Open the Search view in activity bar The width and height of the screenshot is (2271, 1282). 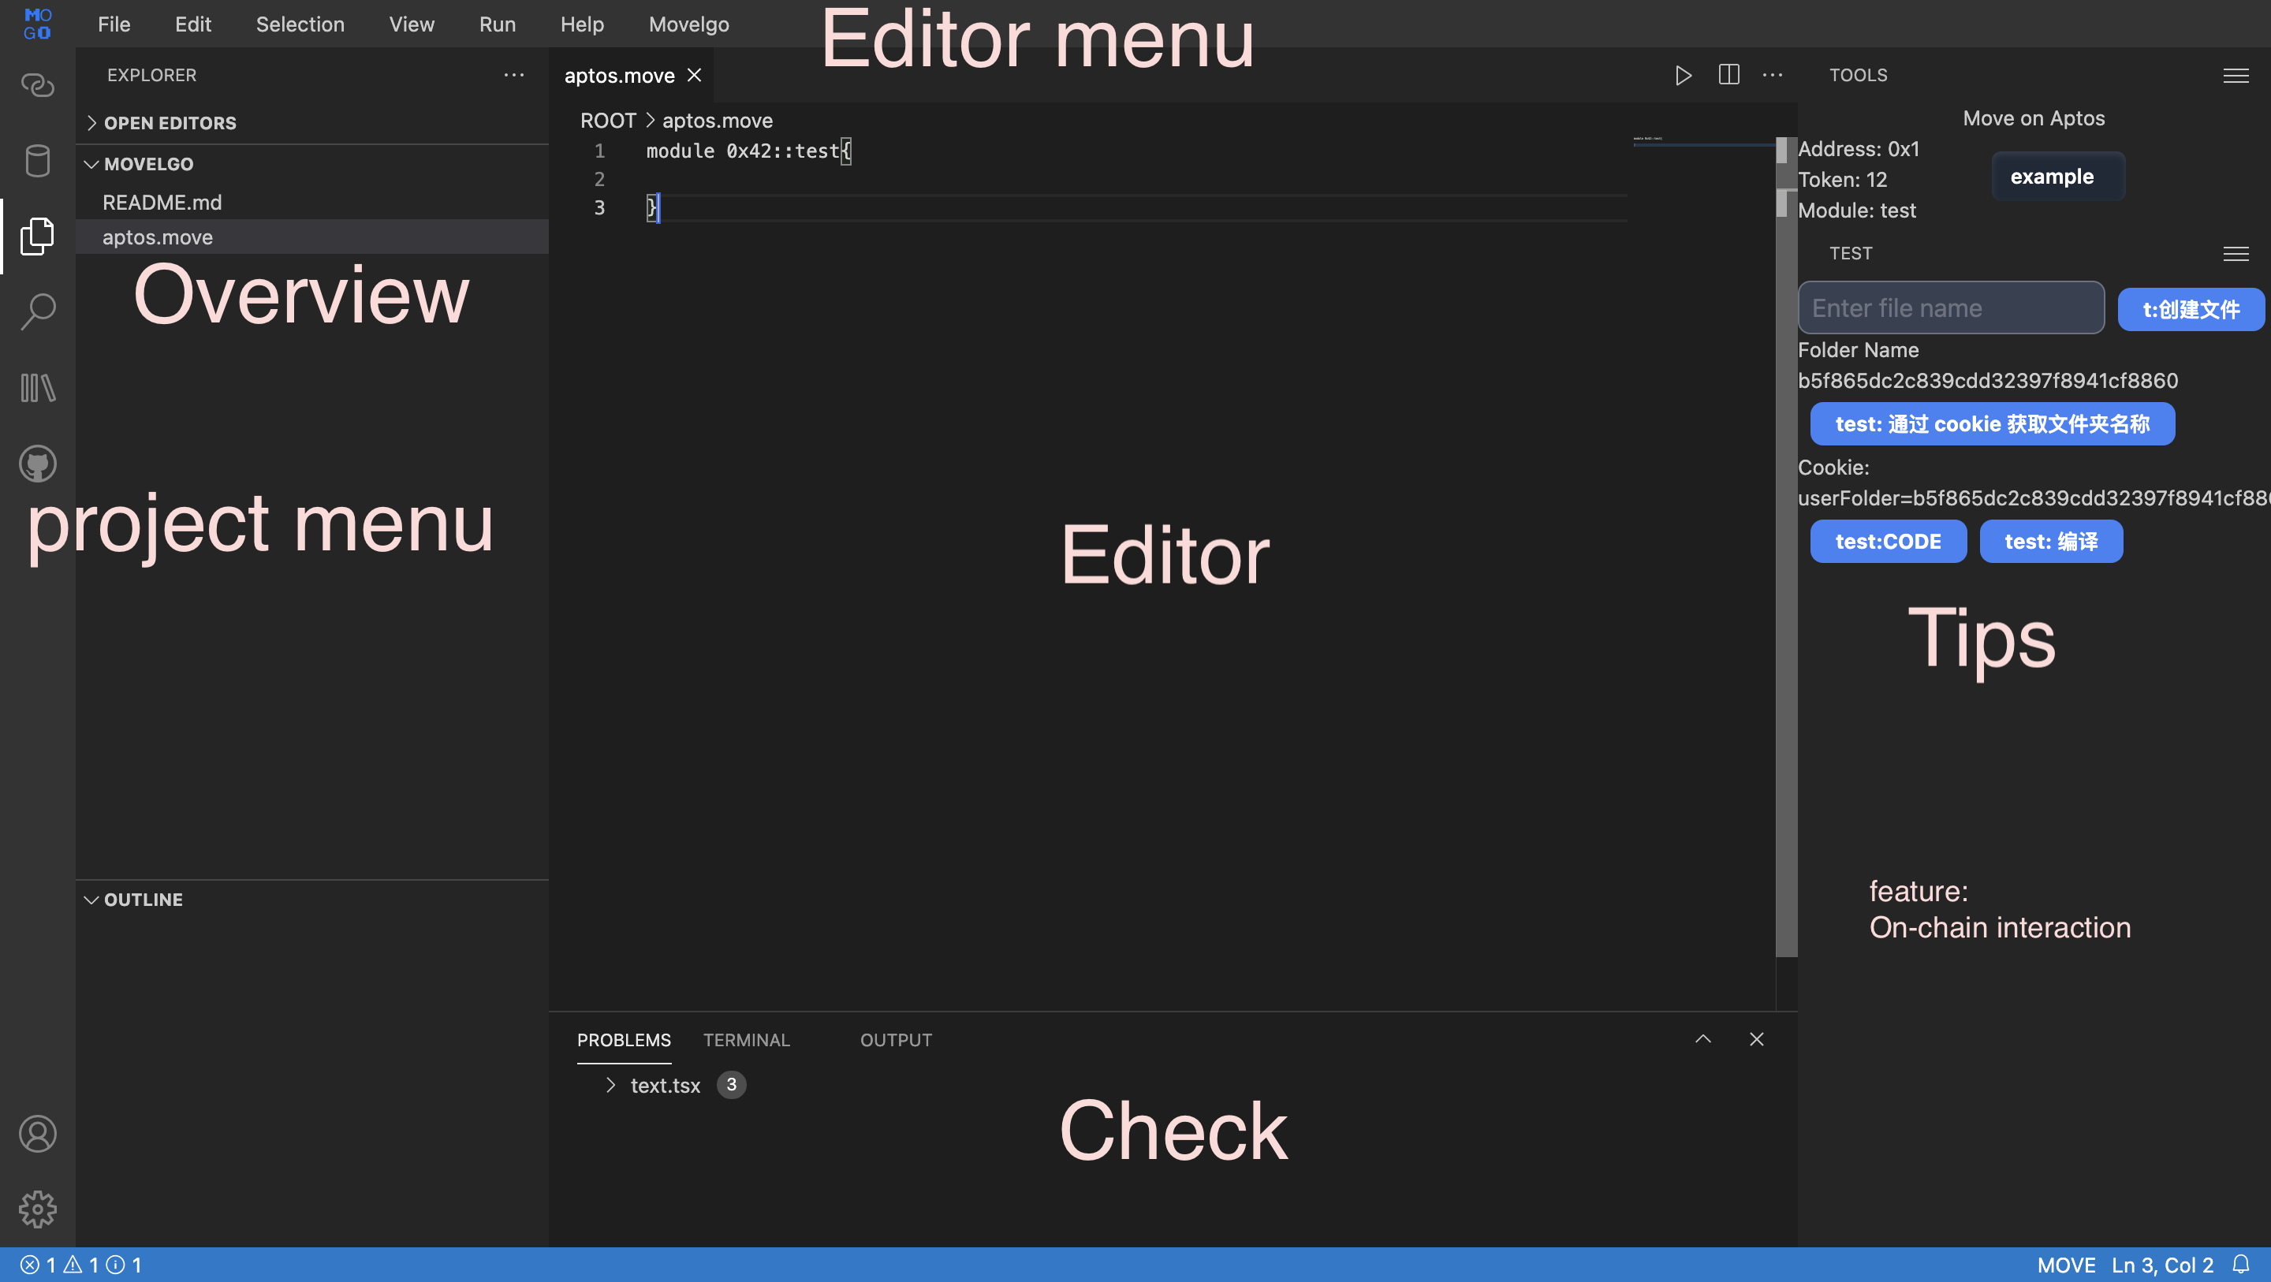coord(38,311)
